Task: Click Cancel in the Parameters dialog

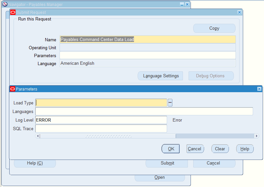Action: pos(195,149)
